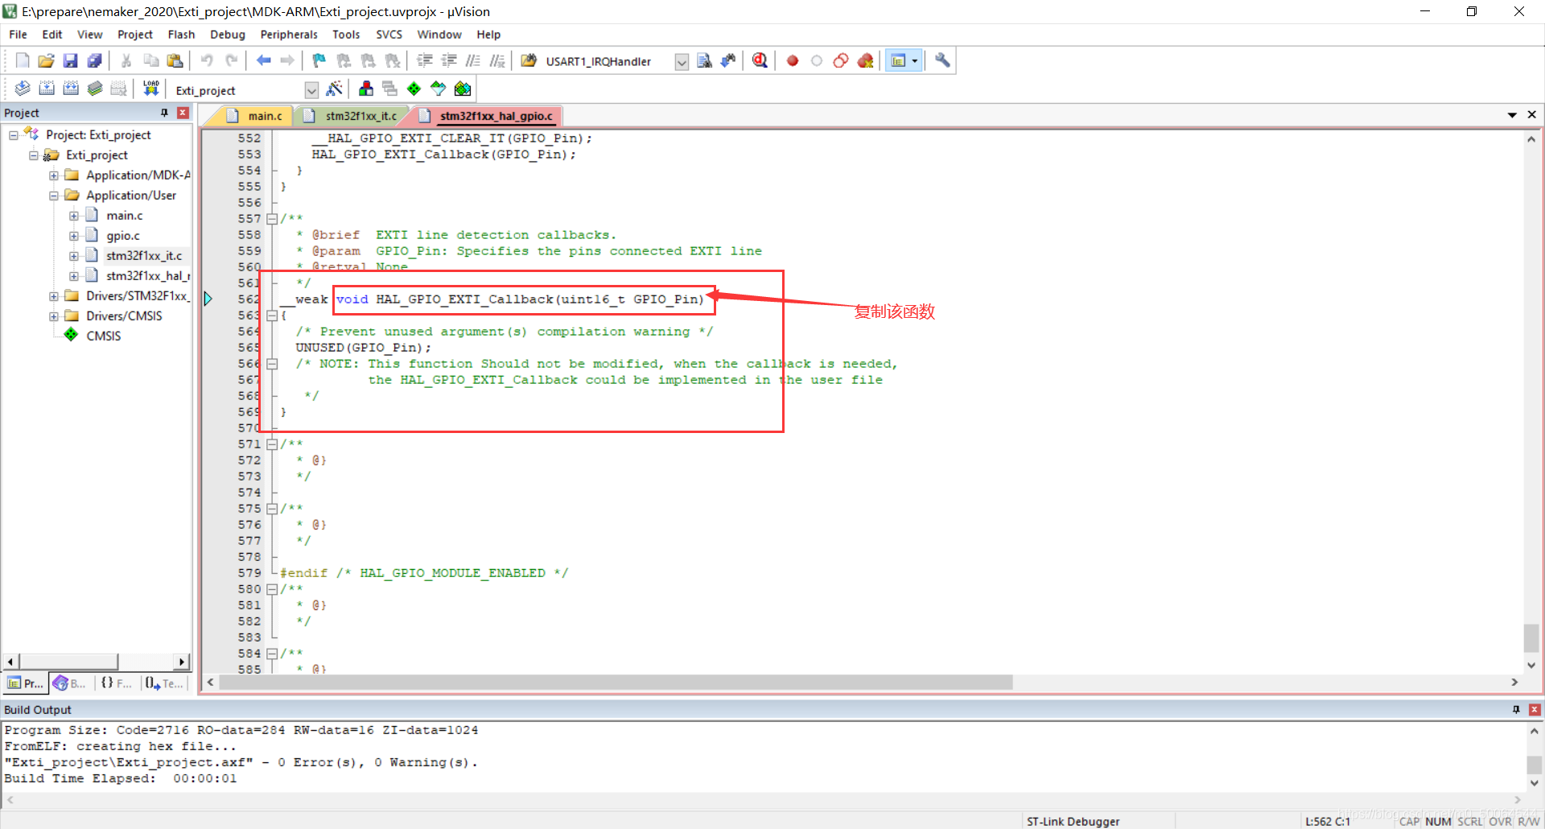Image resolution: width=1545 pixels, height=829 pixels.
Task: Open the File menu
Action: [18, 35]
